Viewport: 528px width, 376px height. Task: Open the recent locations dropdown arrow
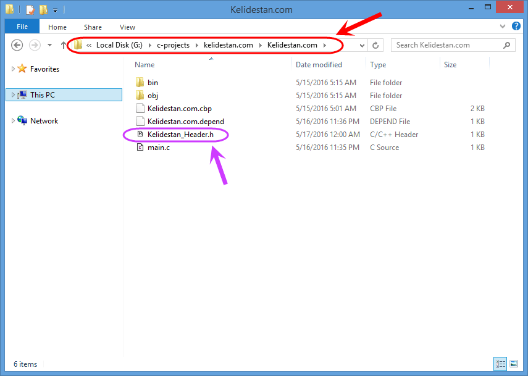pos(49,45)
